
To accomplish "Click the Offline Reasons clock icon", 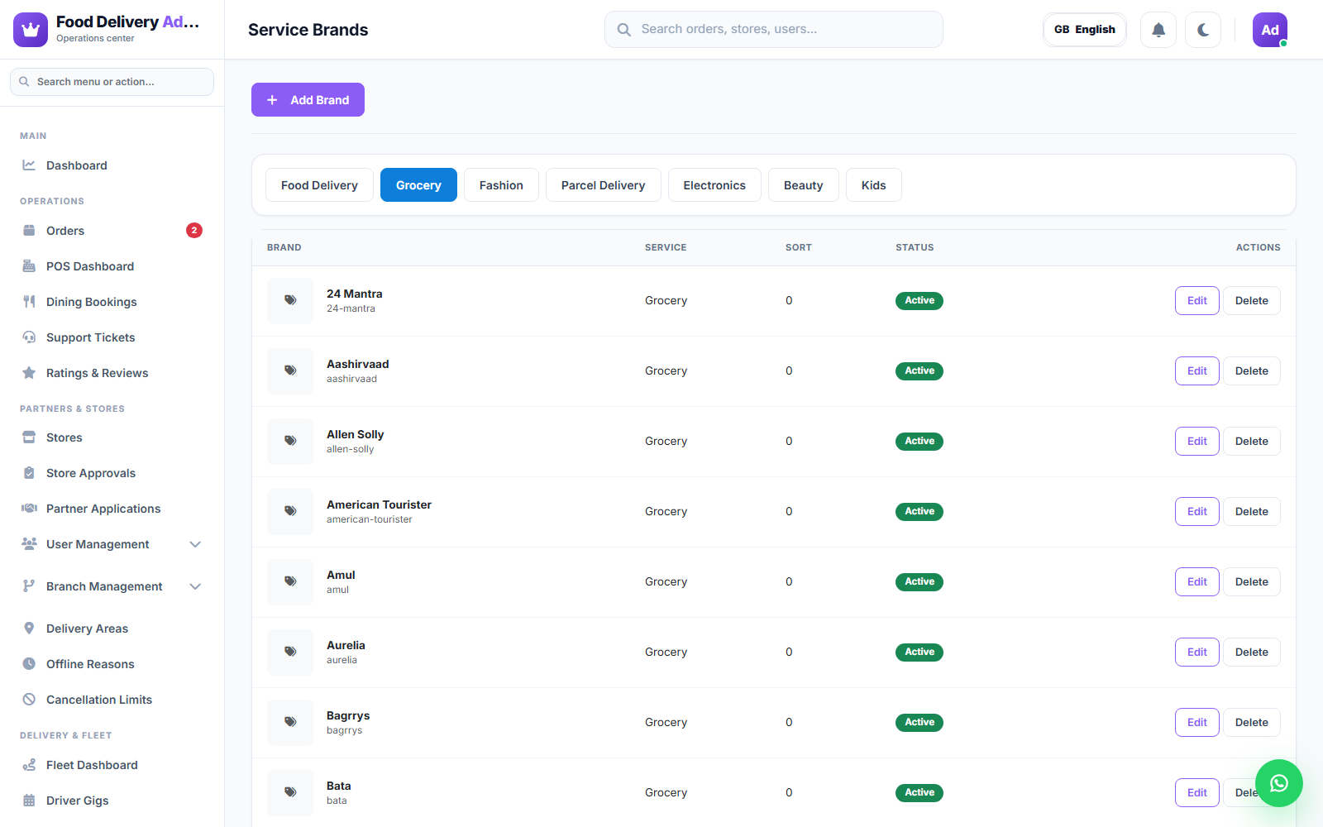I will 29,664.
